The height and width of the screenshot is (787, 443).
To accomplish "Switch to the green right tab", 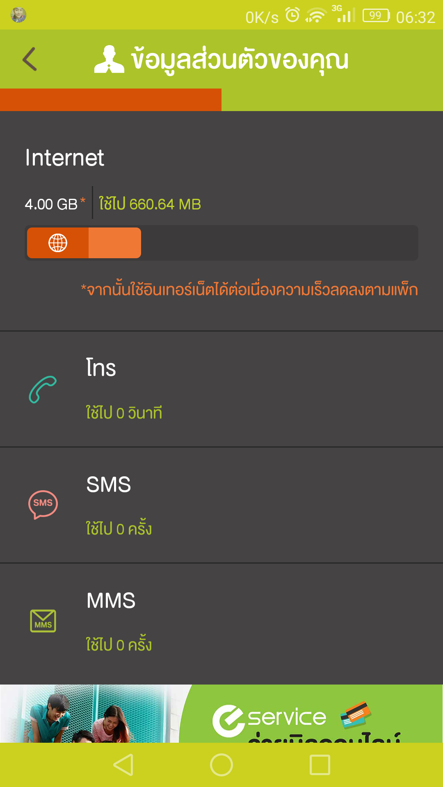I will [332, 100].
